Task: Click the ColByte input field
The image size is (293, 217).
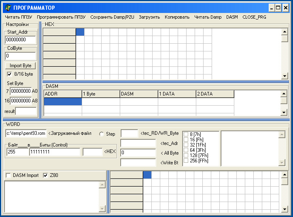Action: pos(20,56)
